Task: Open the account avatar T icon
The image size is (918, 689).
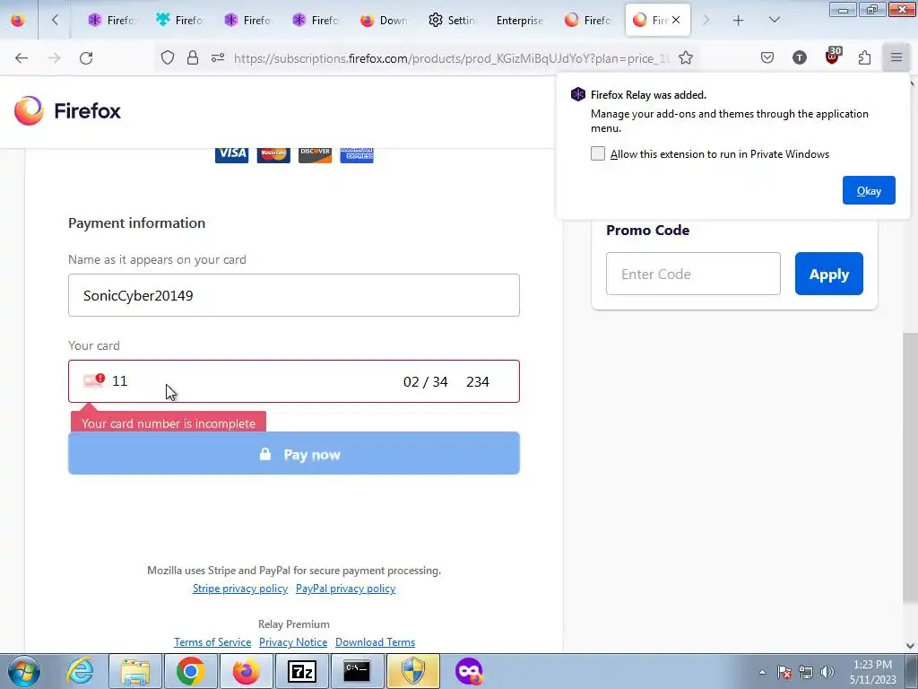Action: click(799, 58)
